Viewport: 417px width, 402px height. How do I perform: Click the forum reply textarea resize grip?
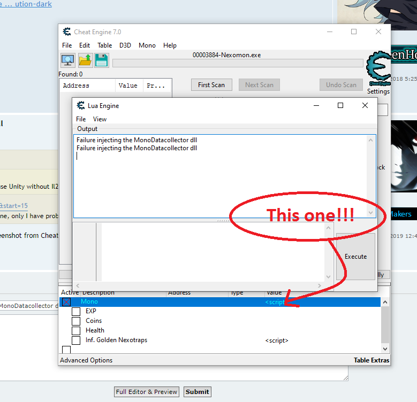click(x=346, y=378)
